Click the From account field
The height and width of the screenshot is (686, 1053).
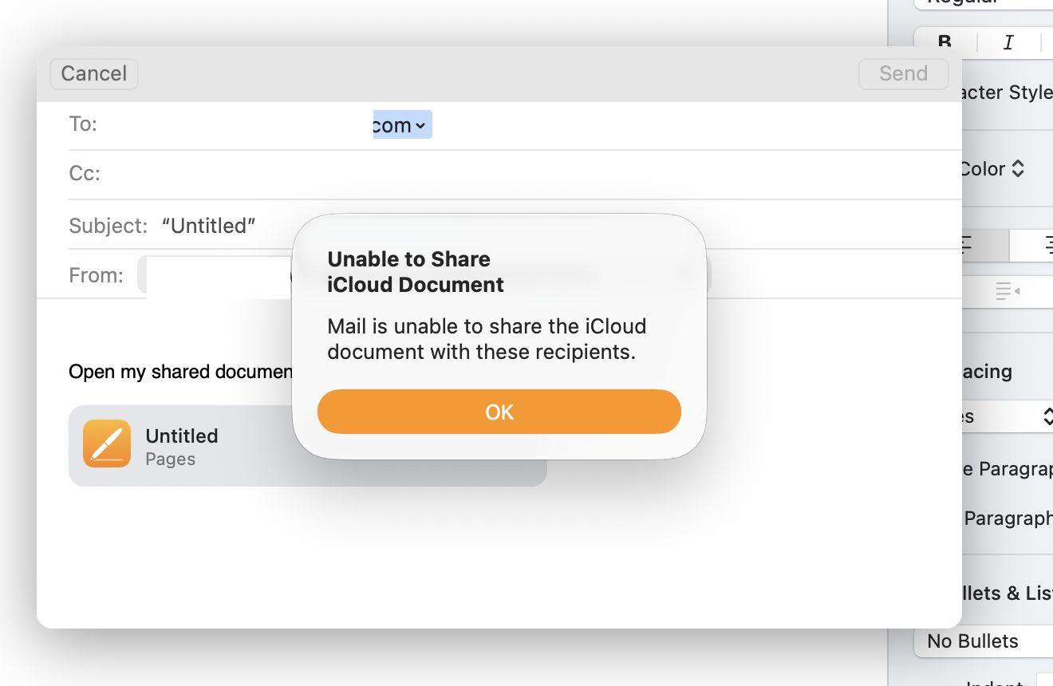pyautogui.click(x=215, y=276)
